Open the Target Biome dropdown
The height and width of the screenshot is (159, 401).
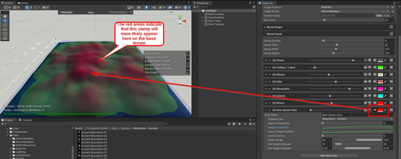click(x=355, y=11)
